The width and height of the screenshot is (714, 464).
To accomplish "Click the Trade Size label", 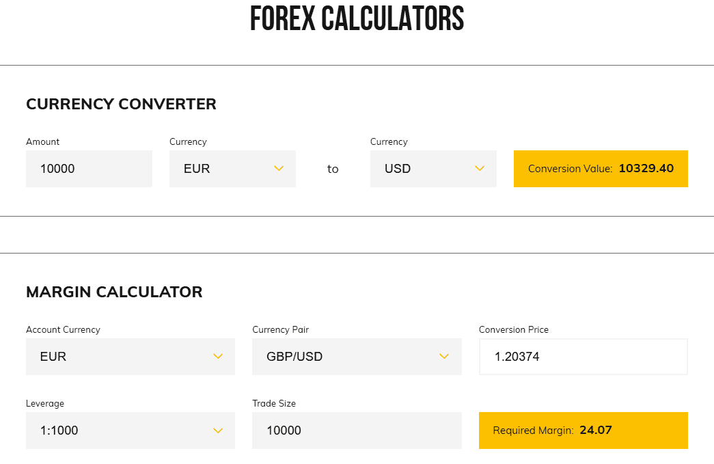I will click(274, 404).
